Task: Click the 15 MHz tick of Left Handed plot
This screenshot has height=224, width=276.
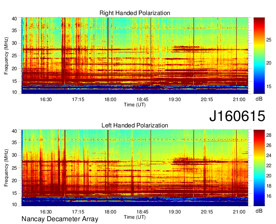Action: point(14,194)
